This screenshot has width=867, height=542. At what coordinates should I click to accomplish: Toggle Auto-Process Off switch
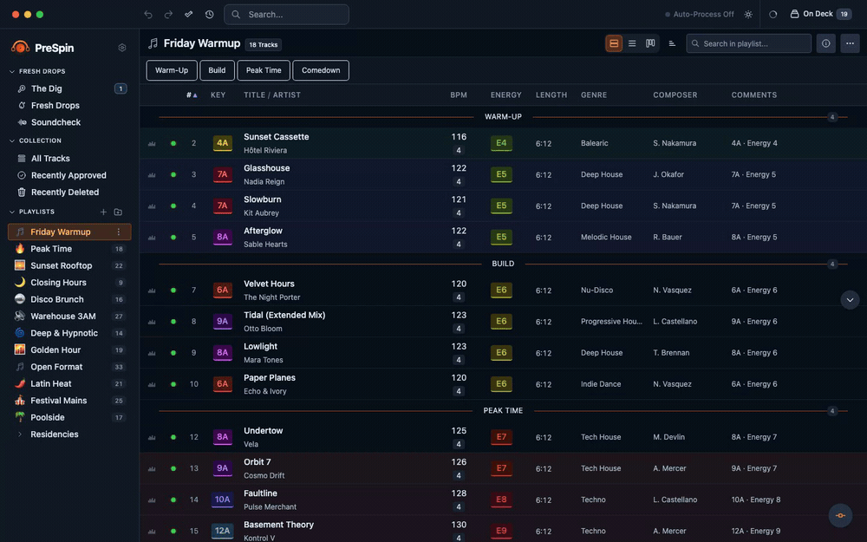pyautogui.click(x=700, y=15)
